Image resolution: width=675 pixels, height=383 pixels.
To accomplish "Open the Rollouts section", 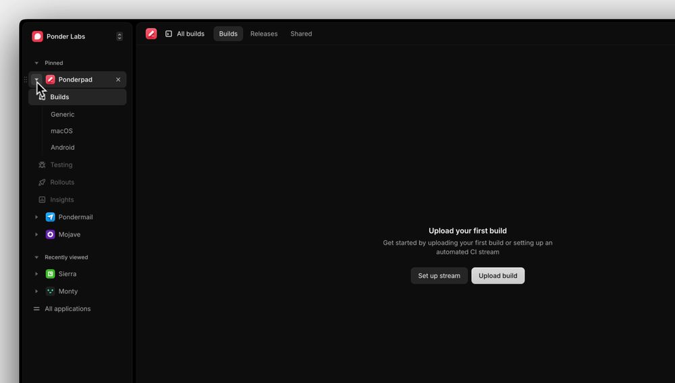I will click(62, 182).
